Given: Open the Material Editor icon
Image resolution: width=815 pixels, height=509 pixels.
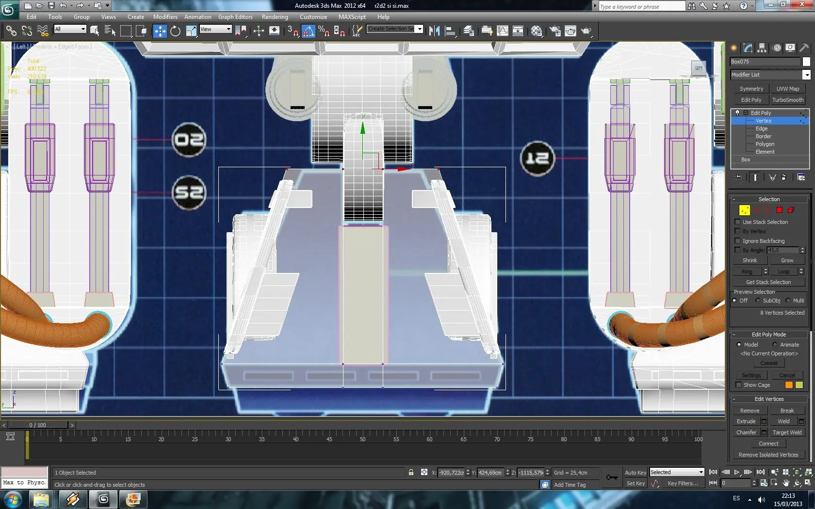Looking at the screenshot, I should pyautogui.click(x=537, y=31).
